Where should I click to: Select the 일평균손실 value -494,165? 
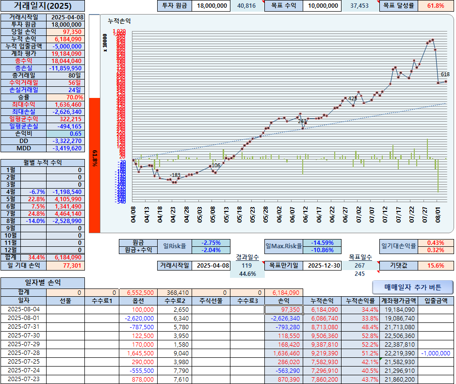pyautogui.click(x=65, y=127)
